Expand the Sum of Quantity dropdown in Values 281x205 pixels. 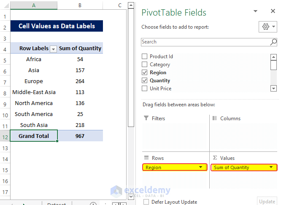tap(270, 167)
